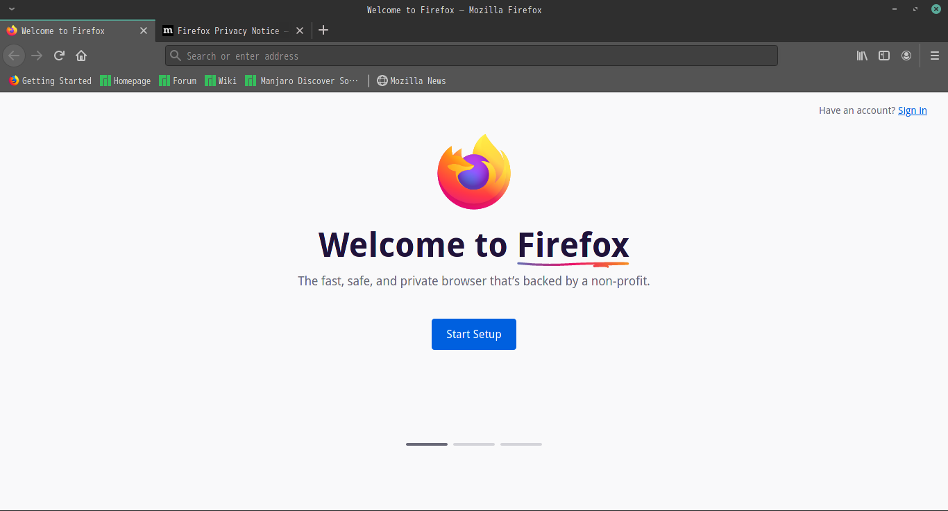The image size is (948, 511).
Task: Click the search magnifier in address bar
Action: point(176,56)
